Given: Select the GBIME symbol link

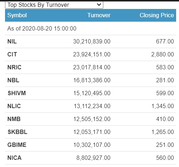Looking at the screenshot, I should click(17, 145).
